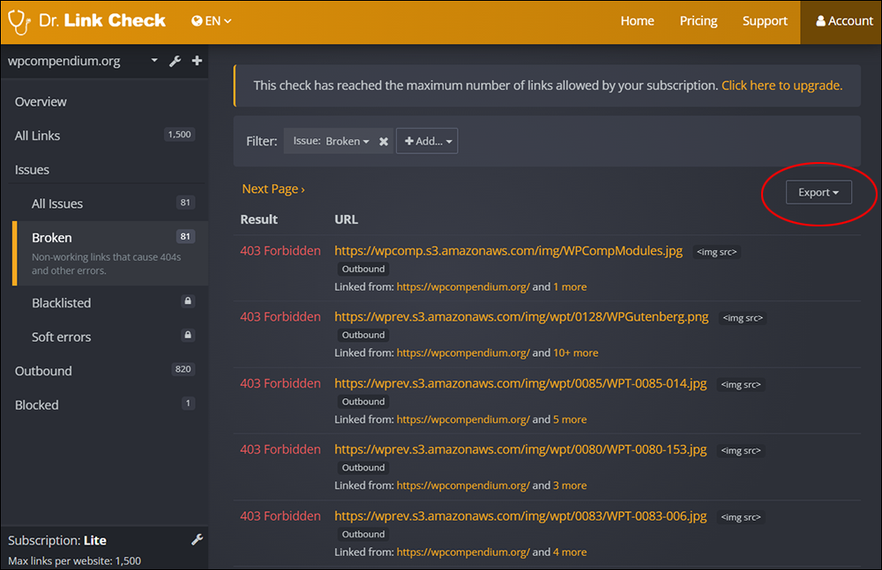Click the wrench icon next to wpcompendium.org
882x570 pixels.
(175, 61)
